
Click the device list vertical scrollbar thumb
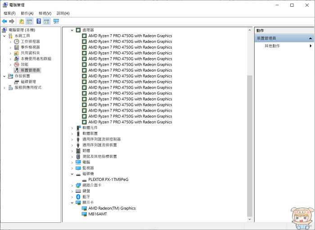(x=249, y=146)
